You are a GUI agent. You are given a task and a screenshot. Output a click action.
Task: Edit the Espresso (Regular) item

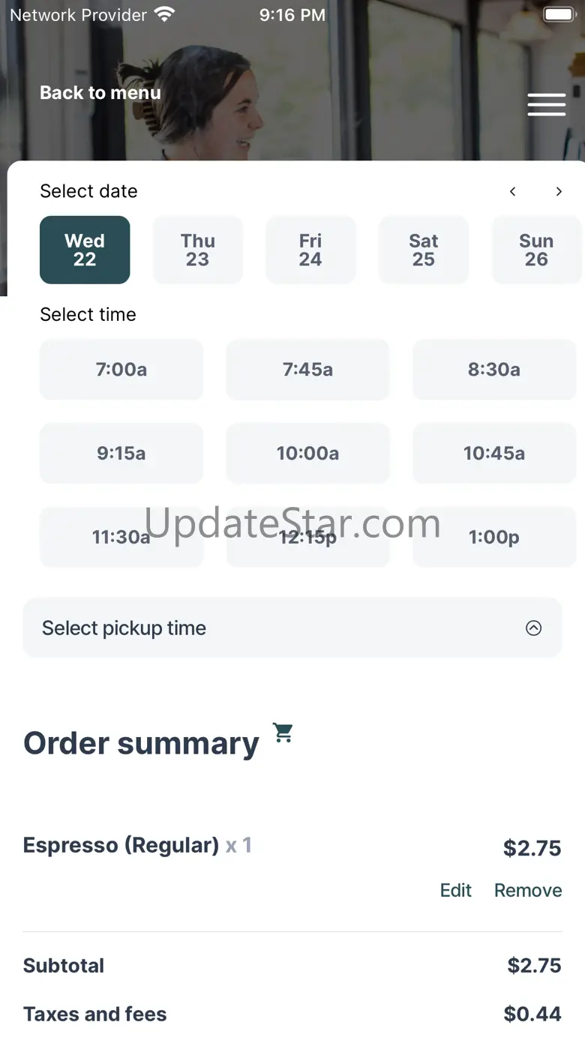point(456,890)
